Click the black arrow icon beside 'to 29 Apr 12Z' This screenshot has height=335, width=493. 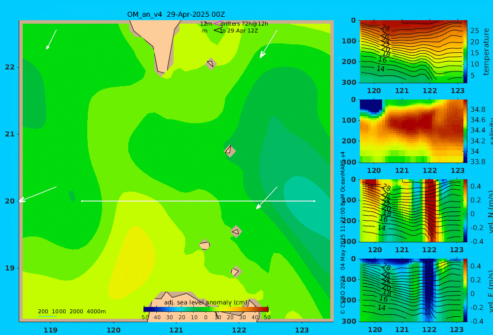pos(218,31)
